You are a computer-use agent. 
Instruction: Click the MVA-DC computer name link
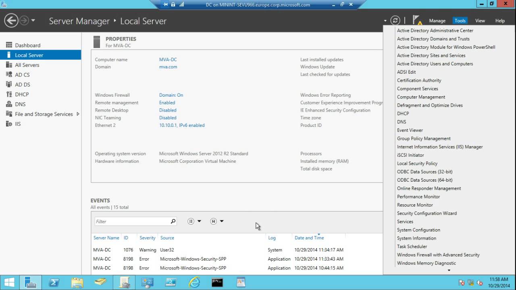point(168,60)
